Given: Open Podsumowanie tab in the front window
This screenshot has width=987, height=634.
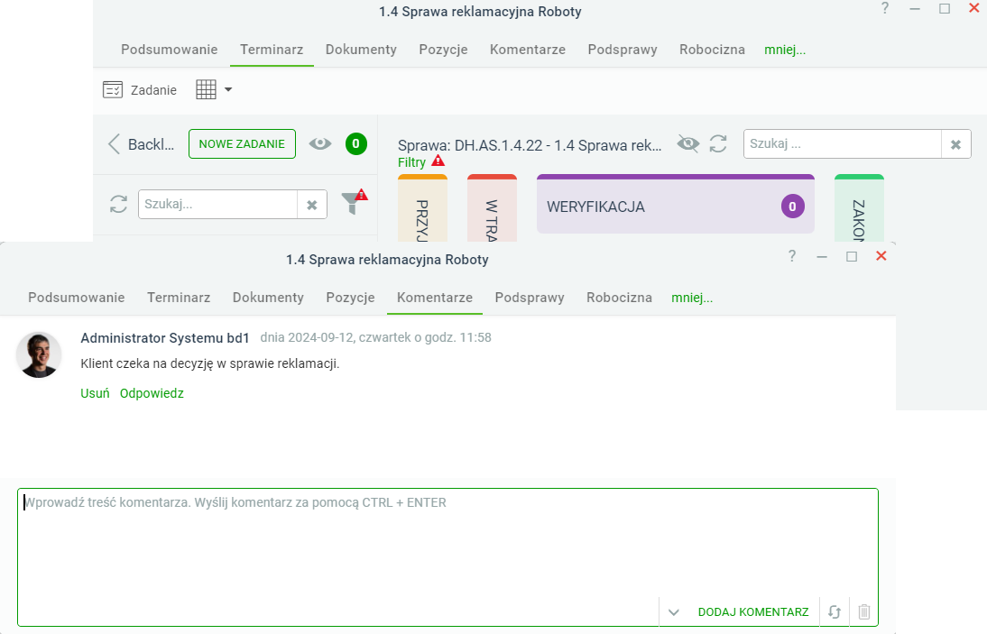Looking at the screenshot, I should pyautogui.click(x=76, y=298).
